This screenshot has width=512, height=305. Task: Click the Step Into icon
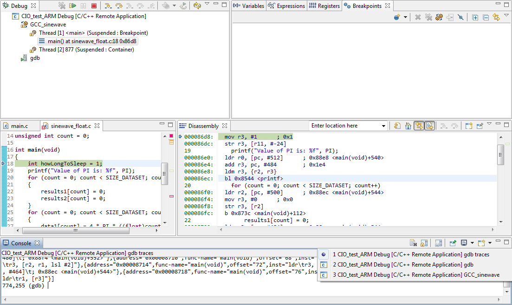tap(108, 6)
